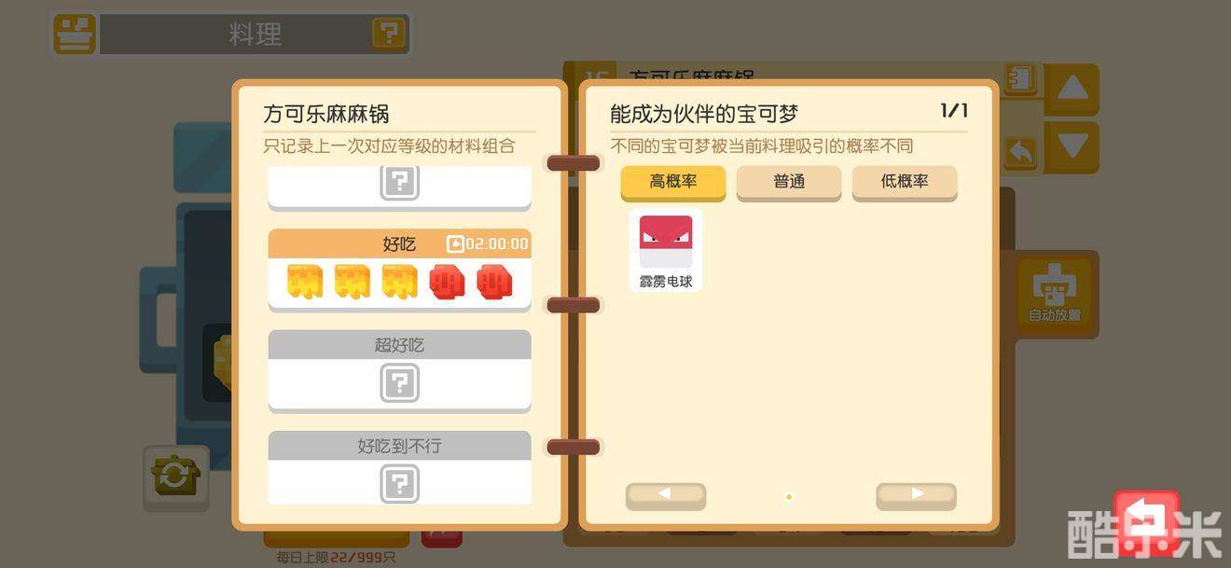Click the up arrow button at top right
The image size is (1231, 568).
click(x=1072, y=89)
